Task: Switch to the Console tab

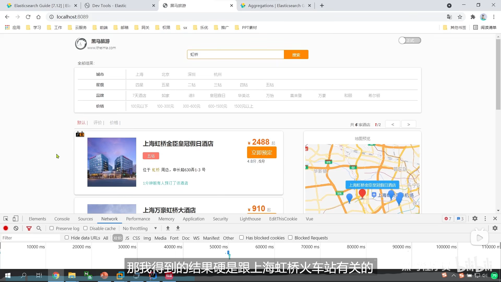Action: (x=62, y=219)
